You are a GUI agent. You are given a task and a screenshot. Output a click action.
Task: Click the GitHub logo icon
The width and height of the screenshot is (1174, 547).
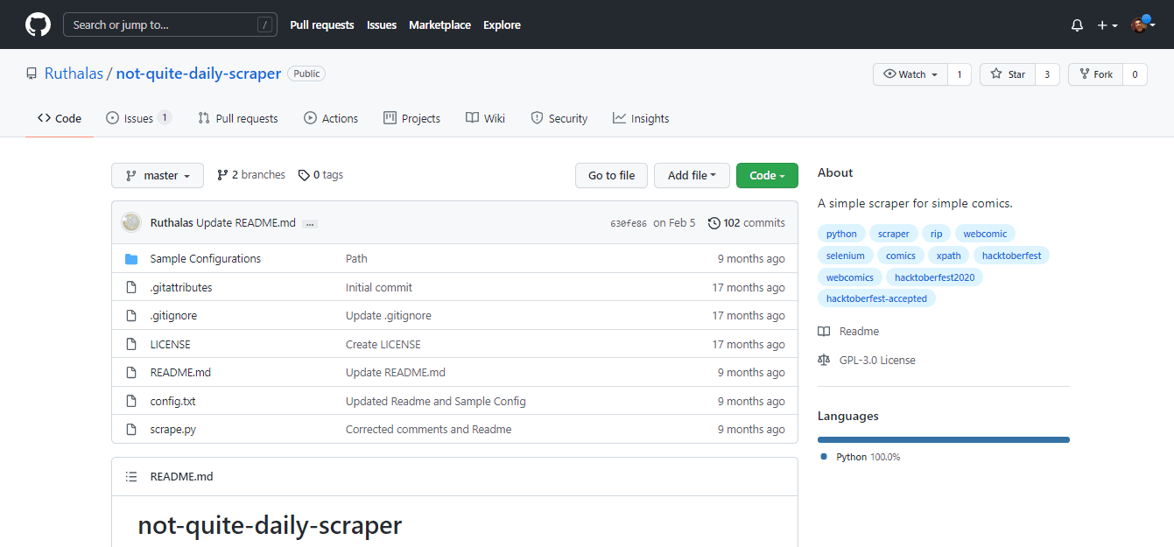(38, 25)
